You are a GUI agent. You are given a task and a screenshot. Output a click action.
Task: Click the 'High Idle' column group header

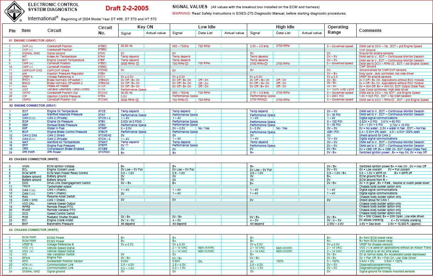pos(285,27)
